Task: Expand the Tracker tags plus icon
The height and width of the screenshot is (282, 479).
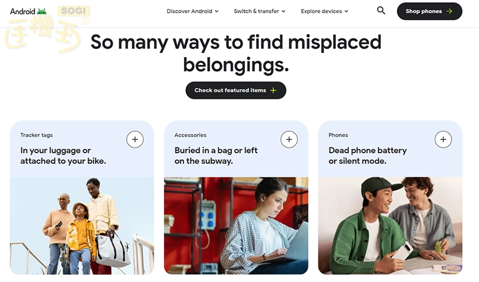Action: coord(135,139)
